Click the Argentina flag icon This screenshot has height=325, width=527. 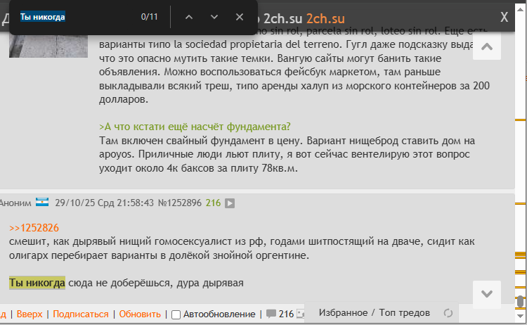[42, 202]
